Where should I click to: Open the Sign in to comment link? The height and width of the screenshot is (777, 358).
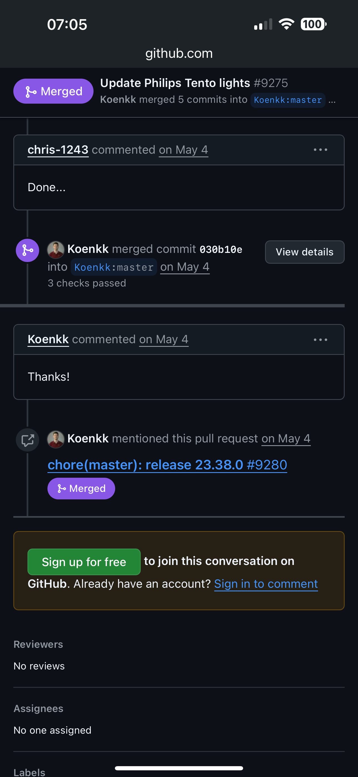pyautogui.click(x=266, y=584)
